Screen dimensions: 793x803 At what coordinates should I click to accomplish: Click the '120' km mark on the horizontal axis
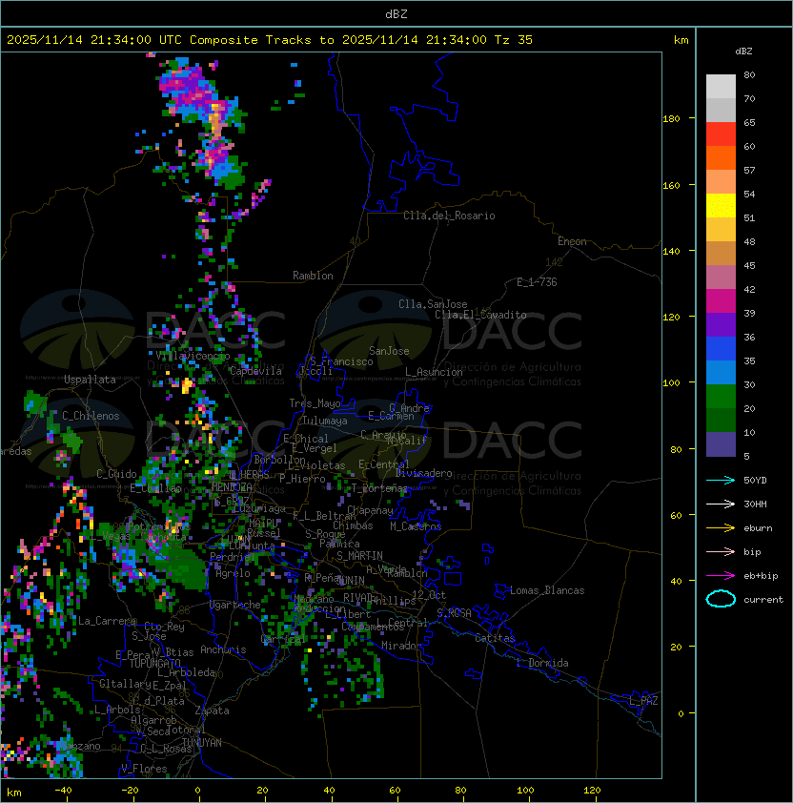point(592,791)
